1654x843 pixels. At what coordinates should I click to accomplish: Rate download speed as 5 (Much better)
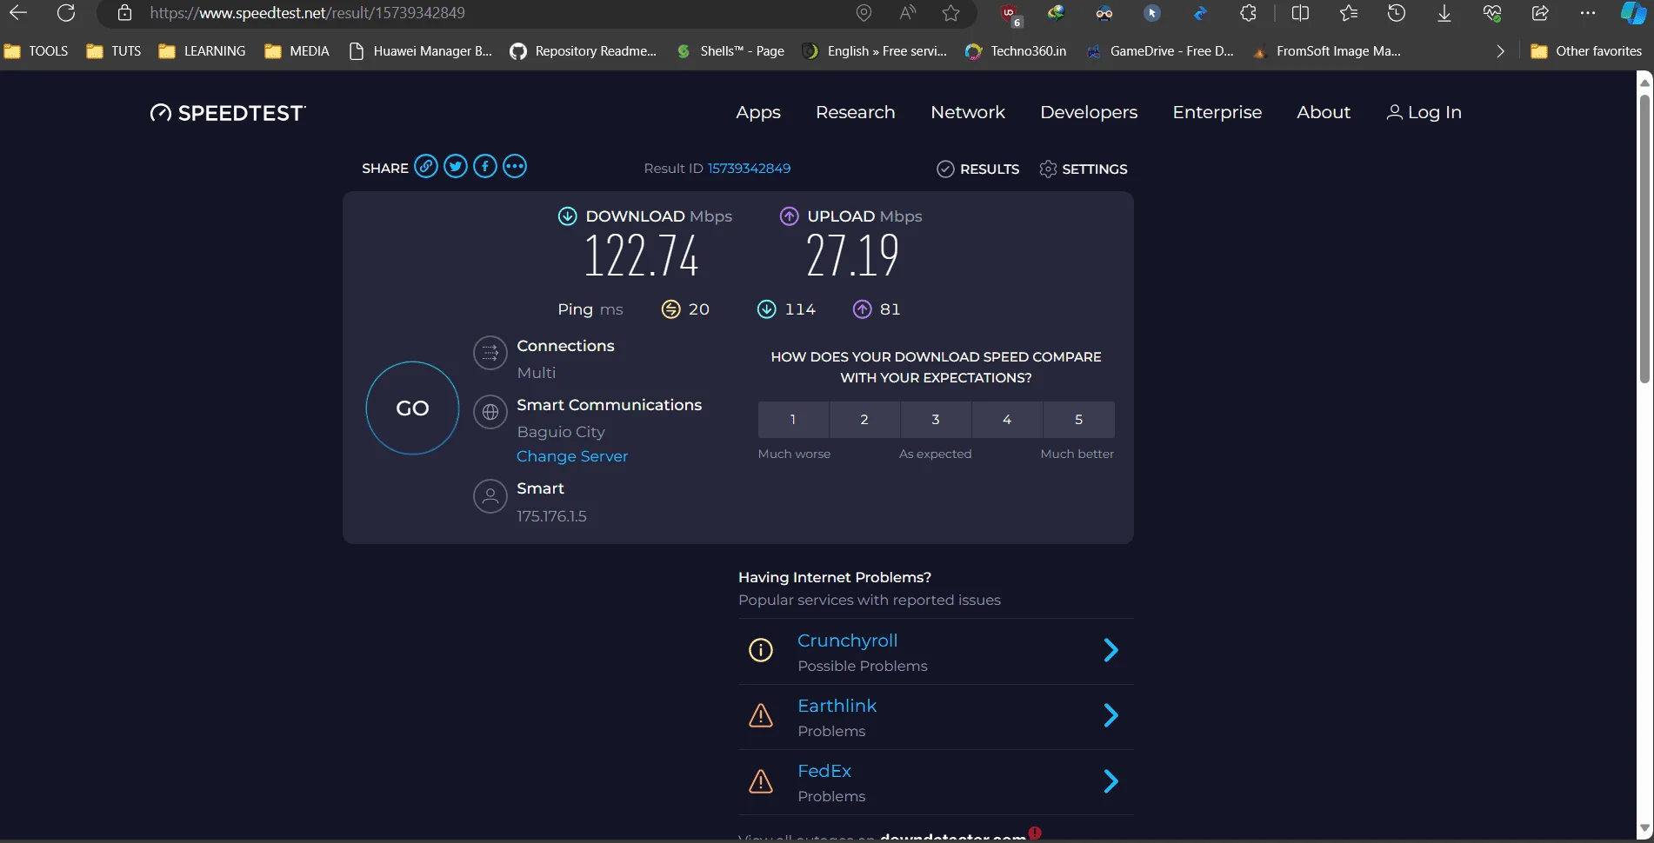click(1079, 420)
